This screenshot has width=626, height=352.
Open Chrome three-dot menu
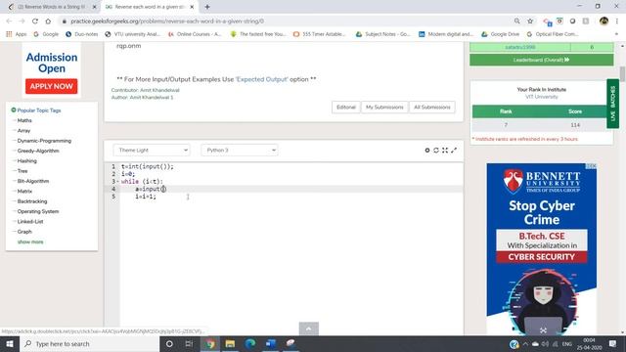click(x=617, y=21)
